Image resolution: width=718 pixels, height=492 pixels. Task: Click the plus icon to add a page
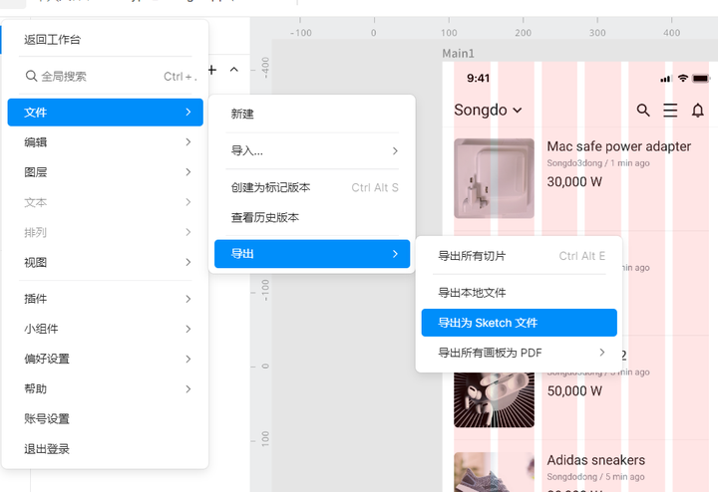(x=212, y=70)
